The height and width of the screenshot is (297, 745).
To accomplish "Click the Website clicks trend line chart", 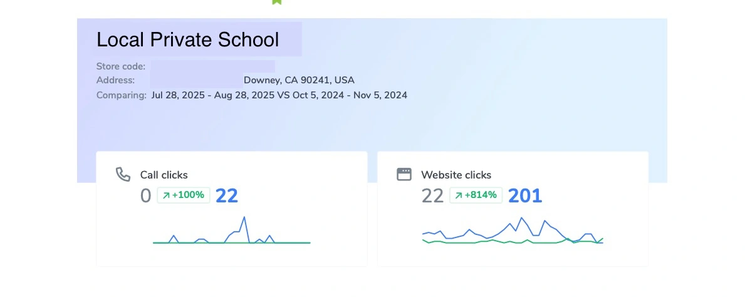I will (x=513, y=232).
